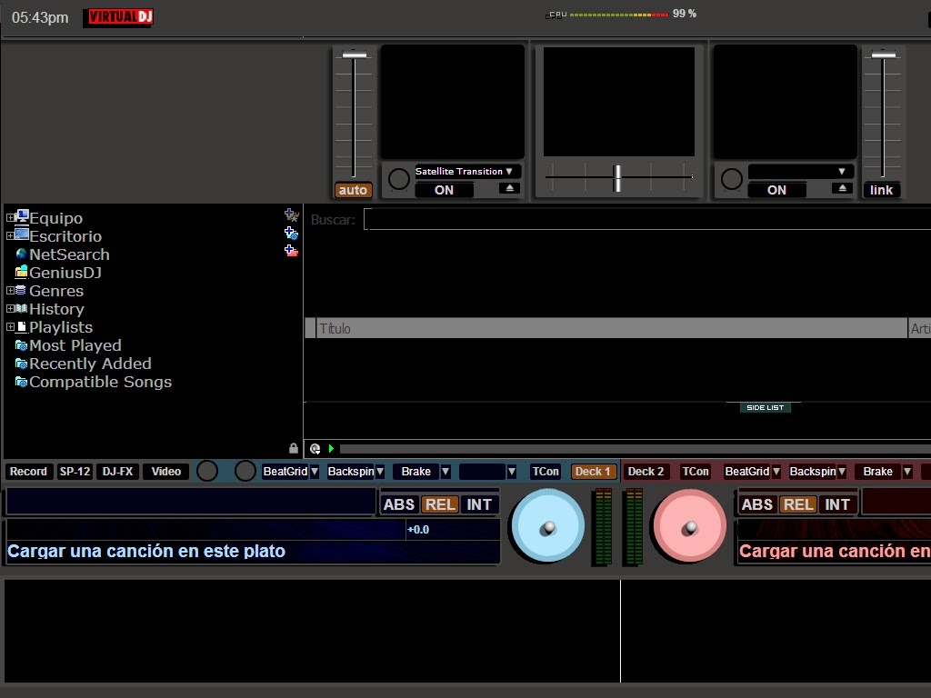The height and width of the screenshot is (698, 931).
Task: Toggle the left effect ON button
Action: [444, 190]
